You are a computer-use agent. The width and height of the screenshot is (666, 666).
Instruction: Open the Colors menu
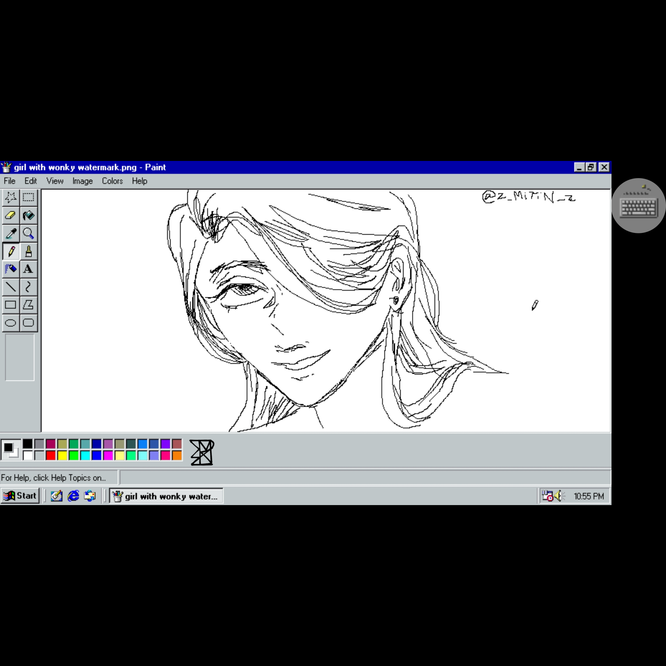[x=112, y=181]
